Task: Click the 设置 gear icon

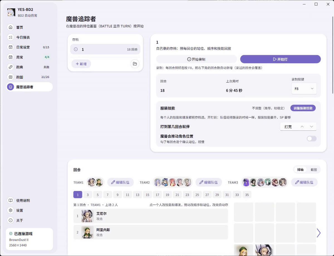Action: (x=11, y=210)
